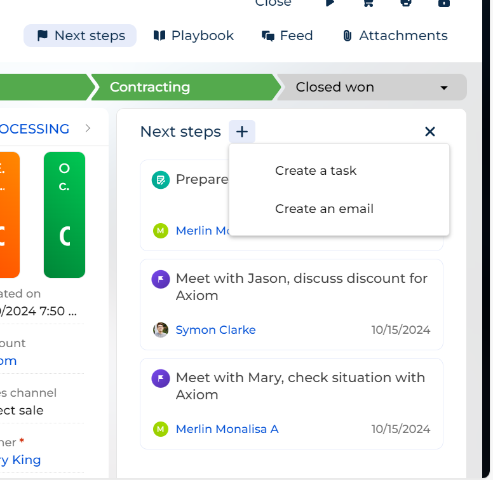This screenshot has width=493, height=480.
Task: Click the lock icon in top toolbar
Action: click(444, 3)
